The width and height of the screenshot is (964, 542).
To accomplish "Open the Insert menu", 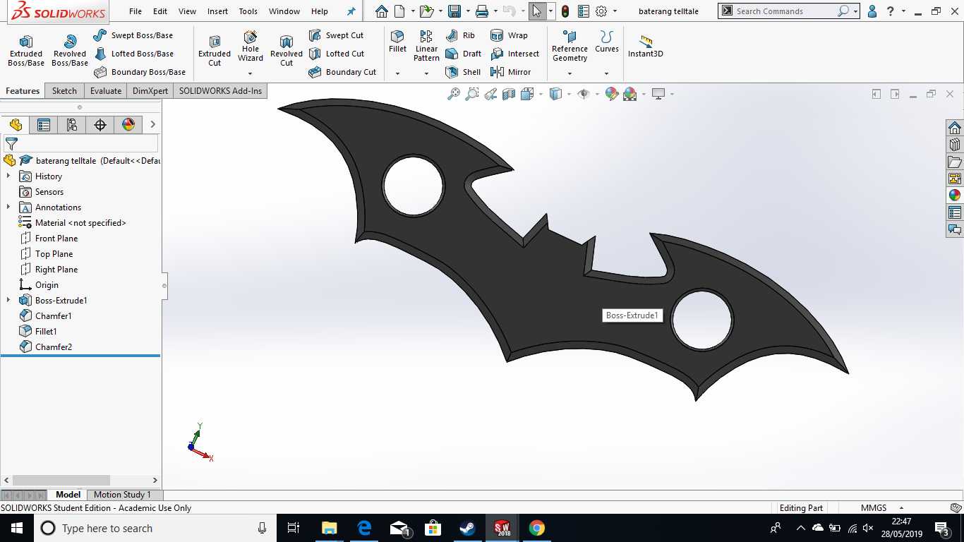I will tap(217, 11).
